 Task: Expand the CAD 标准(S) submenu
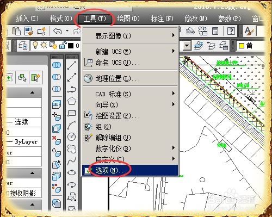pos(130,94)
